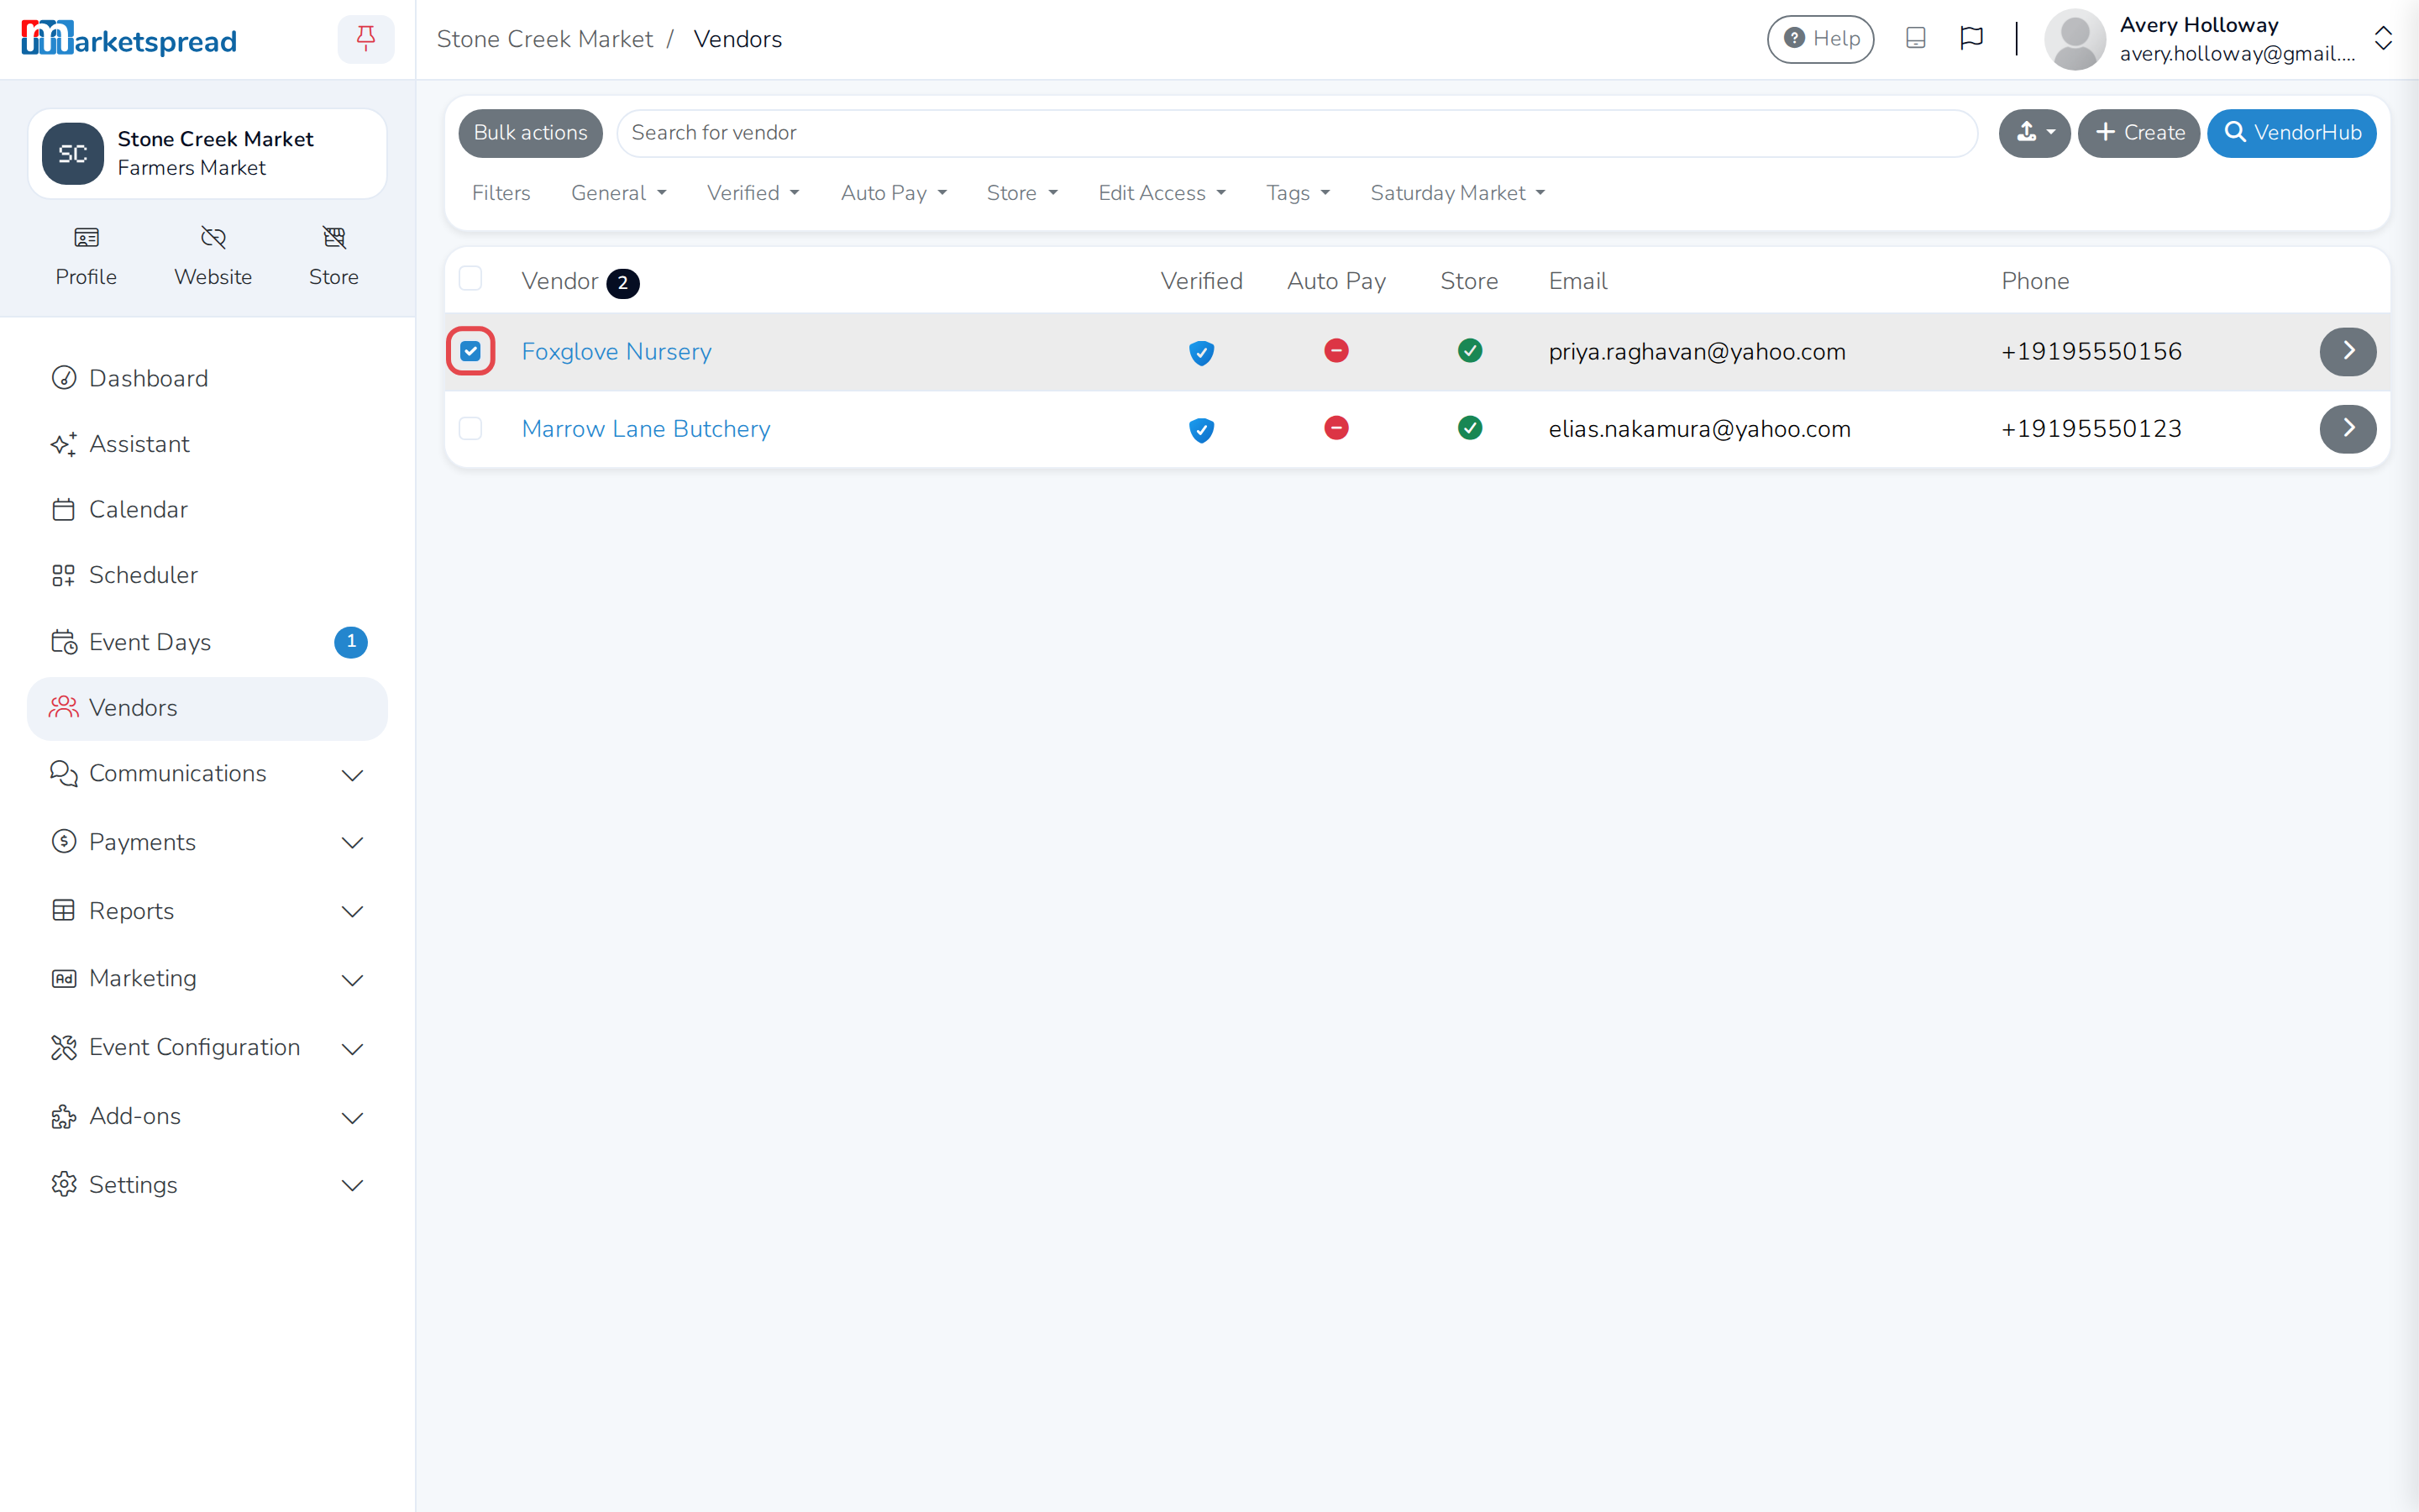
Task: Open the Foxglove Nursery vendor link
Action: click(x=617, y=351)
